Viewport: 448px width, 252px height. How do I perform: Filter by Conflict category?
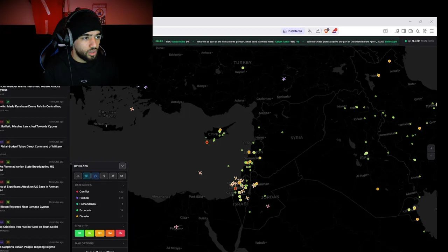pyautogui.click(x=99, y=192)
